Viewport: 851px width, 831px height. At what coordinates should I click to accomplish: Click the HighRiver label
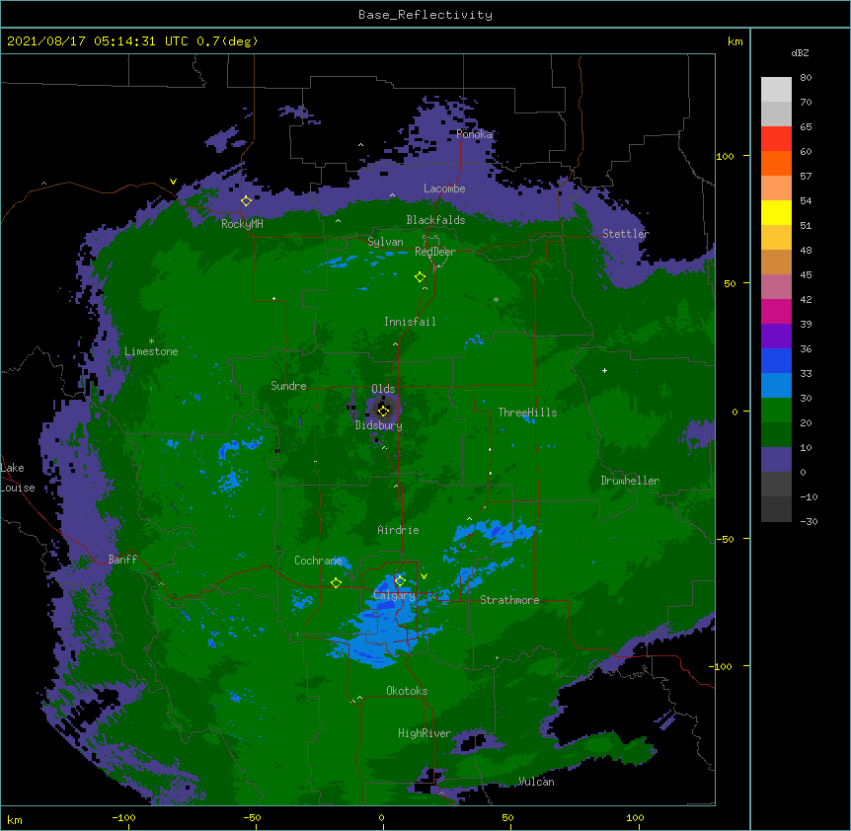tap(425, 733)
